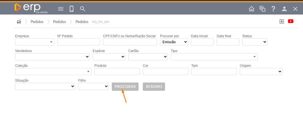The image size is (303, 138).
Task: Open the search magnifier icon
Action: coord(83,9)
